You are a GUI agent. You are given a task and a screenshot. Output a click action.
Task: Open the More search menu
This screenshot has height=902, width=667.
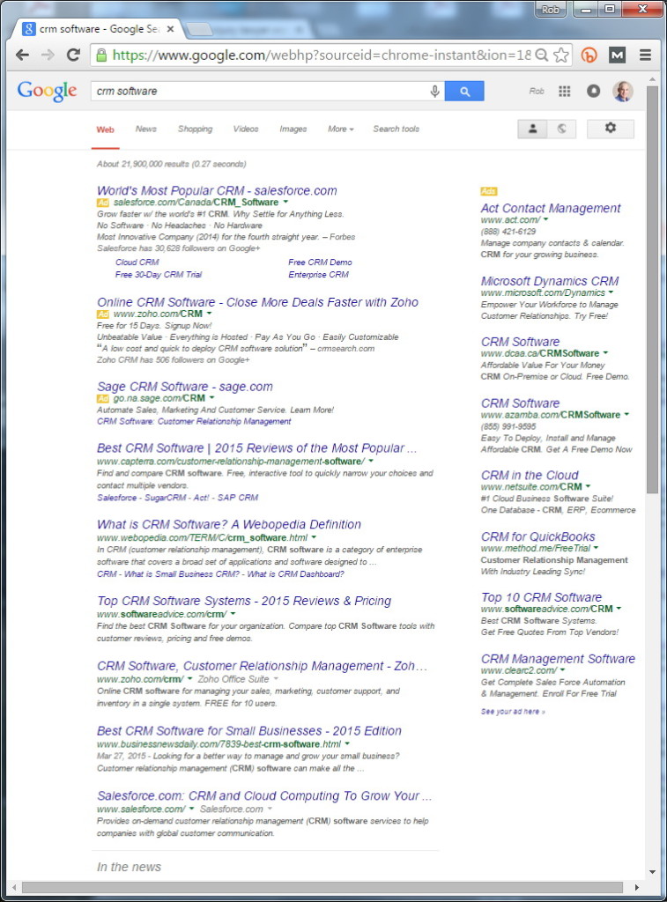(341, 129)
